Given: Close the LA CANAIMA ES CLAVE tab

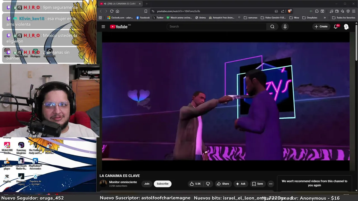Looking at the screenshot, I should [140, 4].
